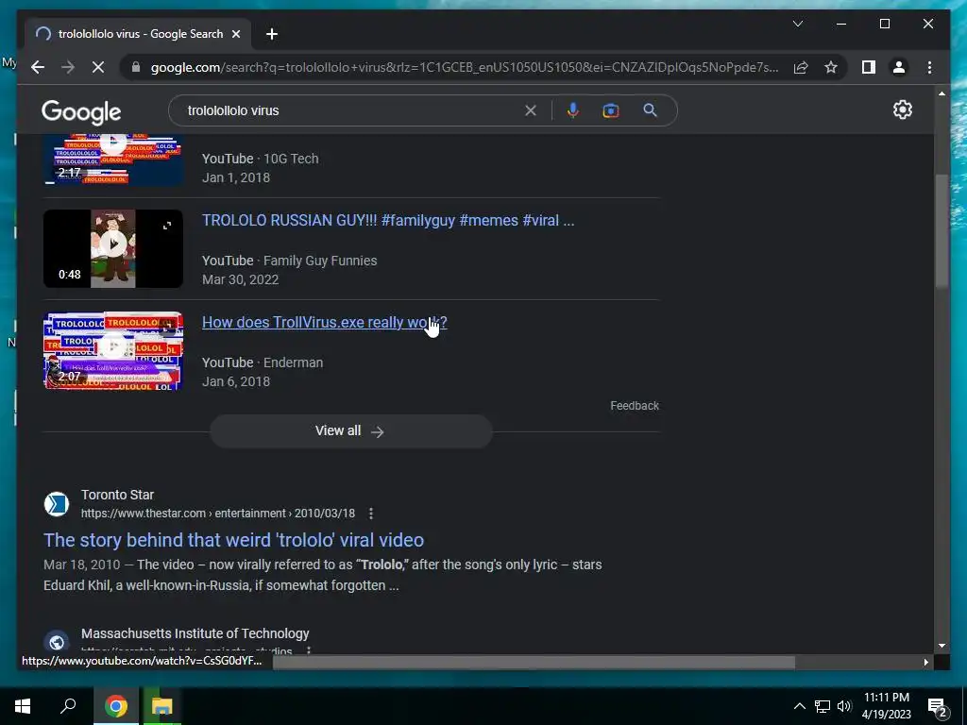Open network status tray icon

[823, 706]
